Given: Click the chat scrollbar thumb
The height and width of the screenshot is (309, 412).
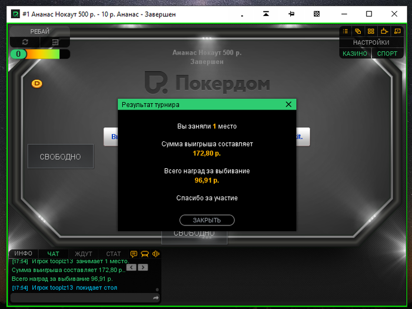Looking at the screenshot, I should click(157, 290).
